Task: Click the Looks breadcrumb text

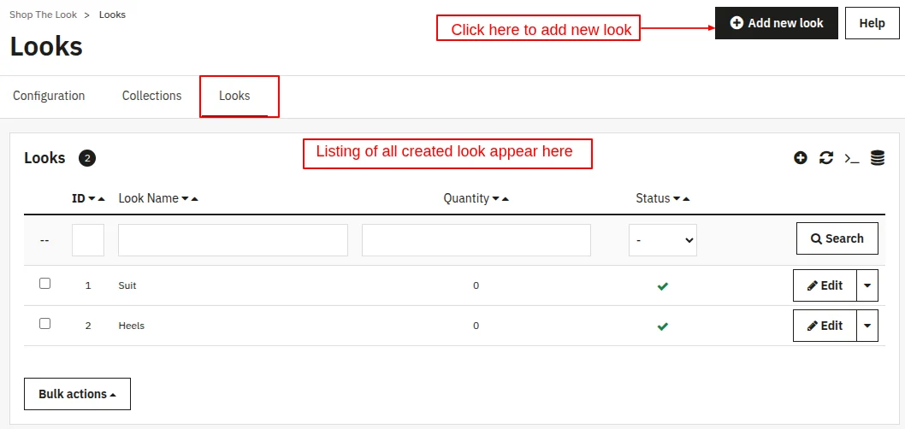Action: click(113, 15)
